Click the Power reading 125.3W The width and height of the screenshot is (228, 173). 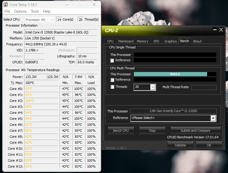click(53, 77)
